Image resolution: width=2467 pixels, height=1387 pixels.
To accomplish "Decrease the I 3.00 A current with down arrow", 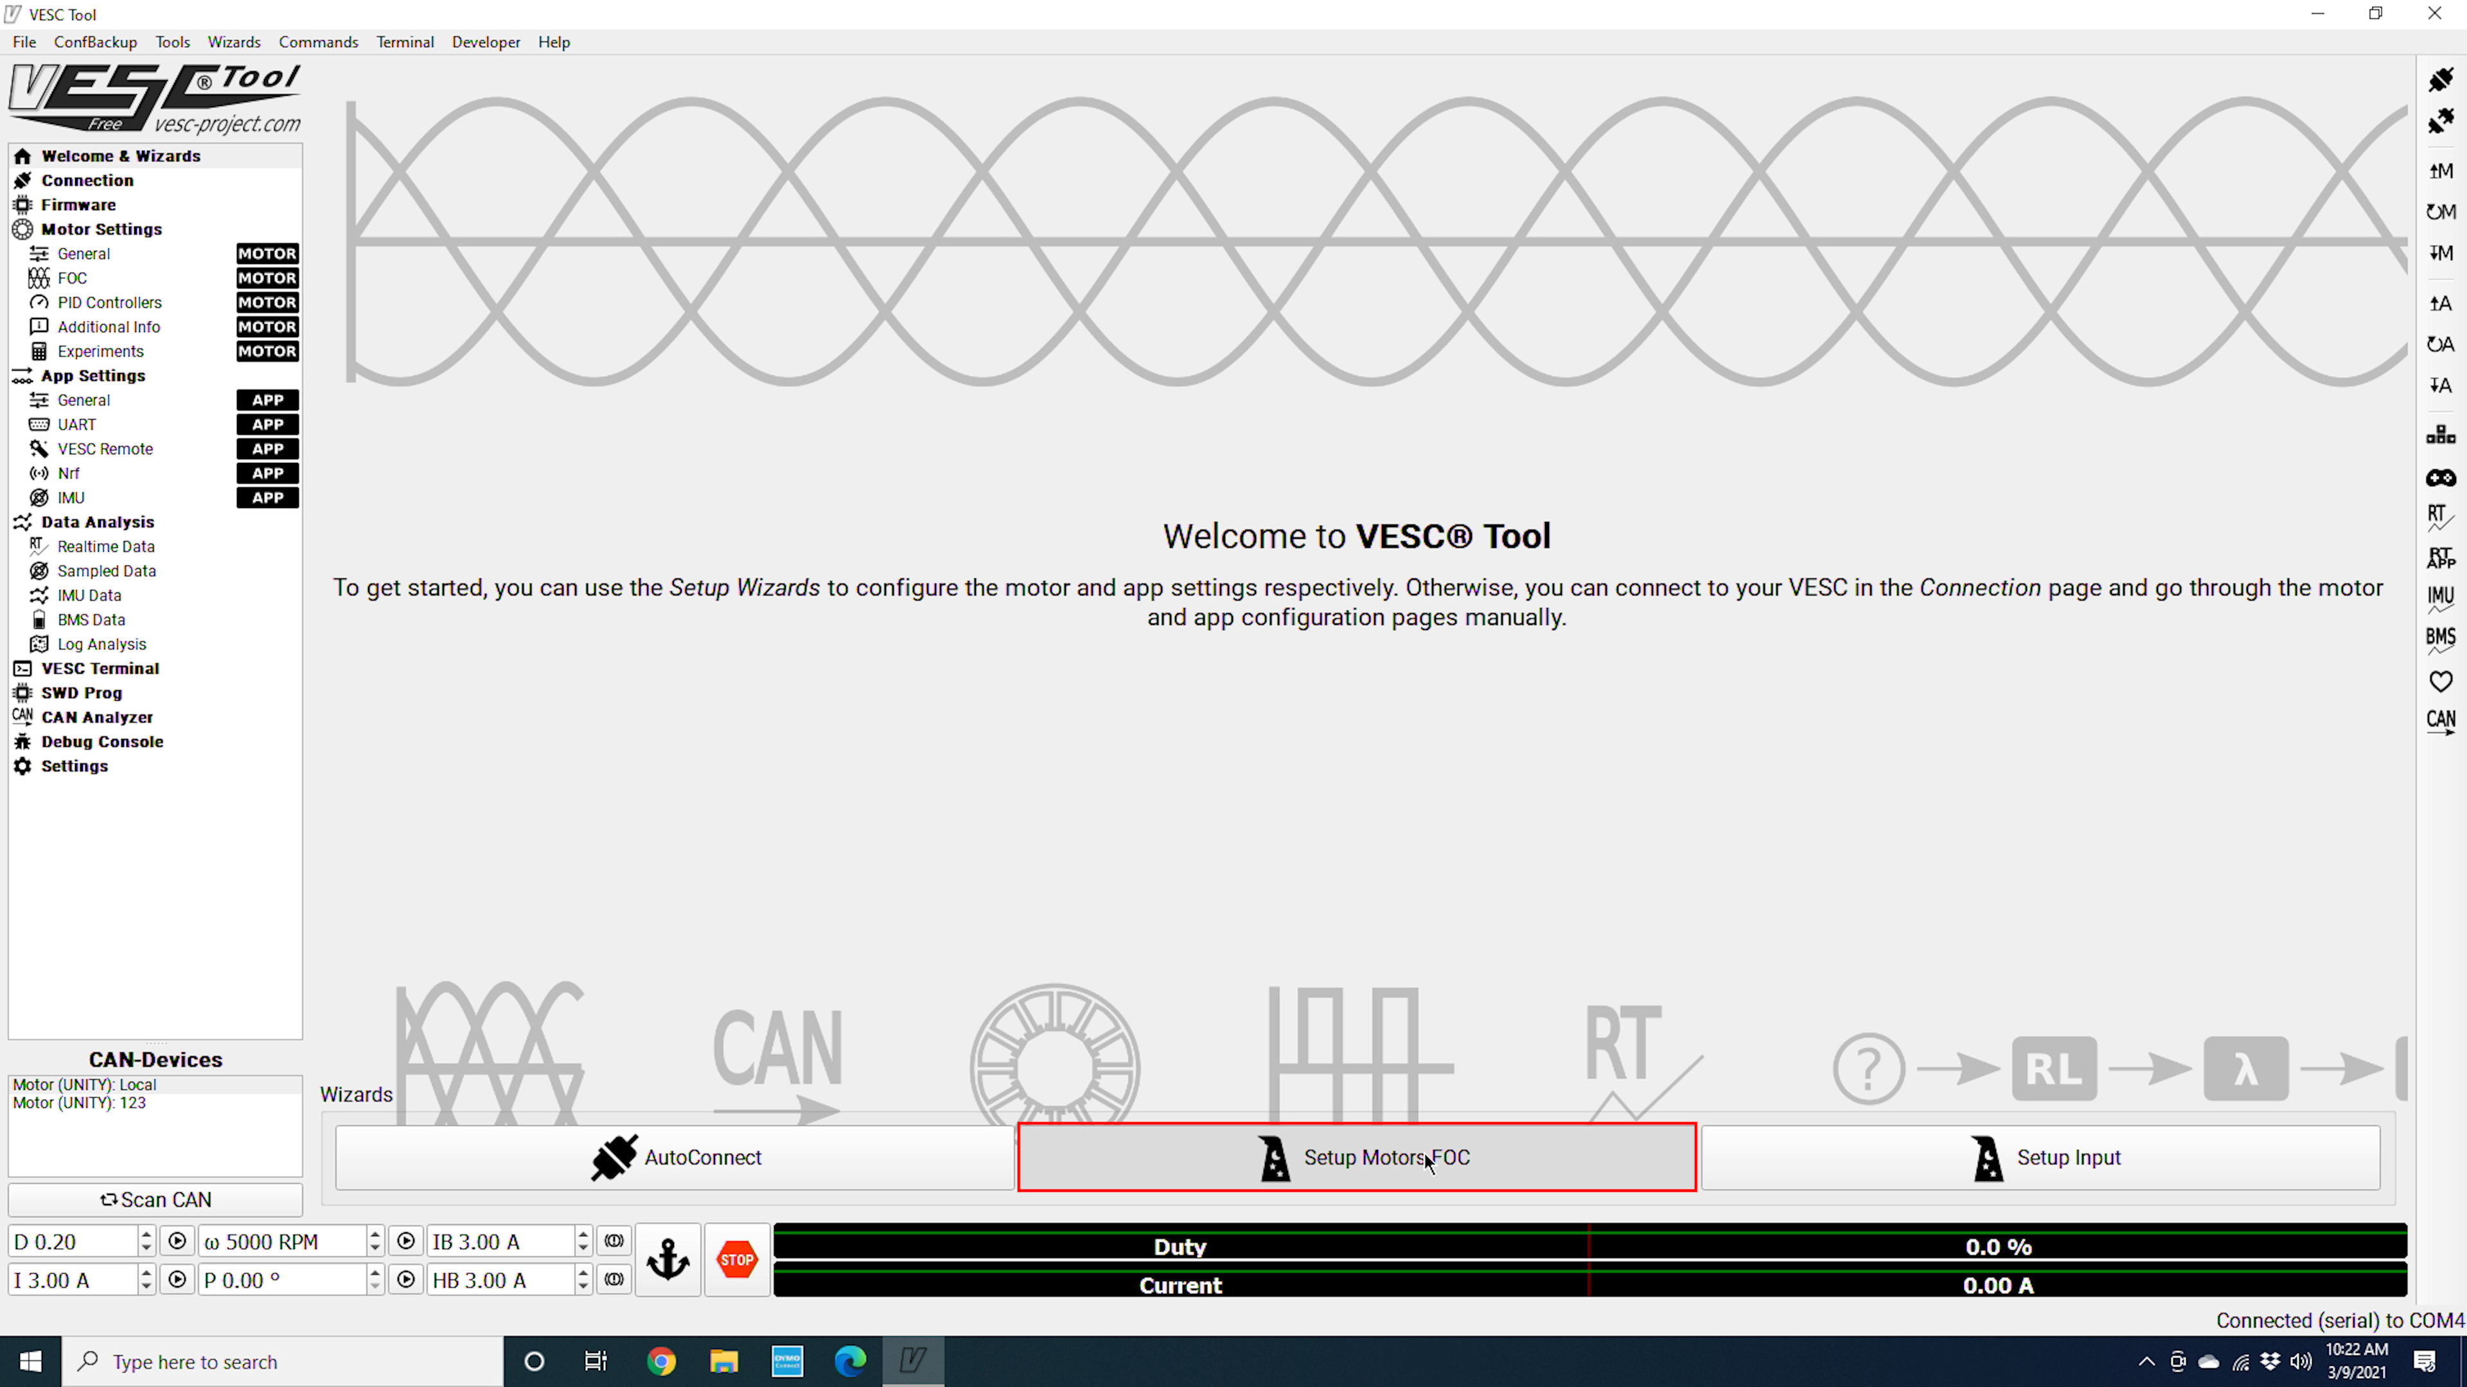I will [146, 1286].
